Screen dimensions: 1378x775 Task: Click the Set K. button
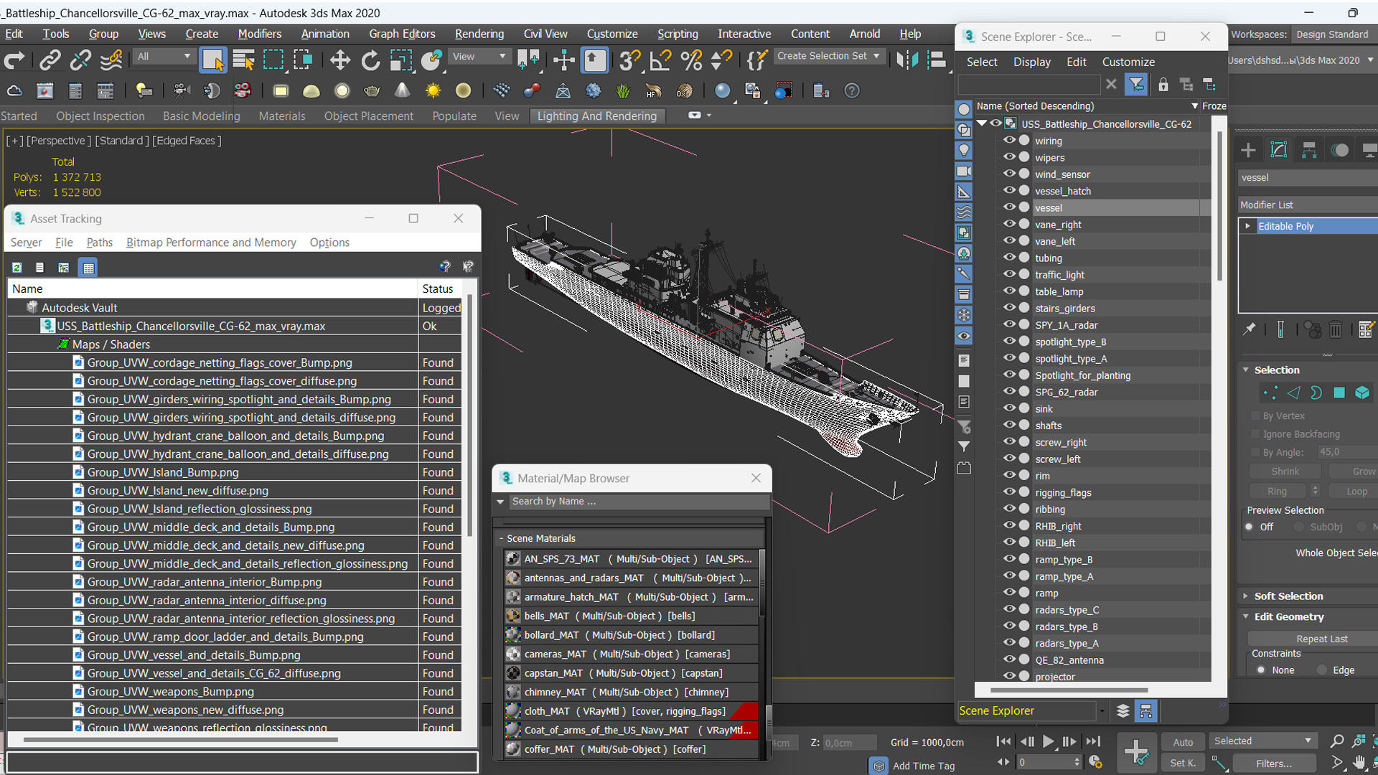(1182, 764)
